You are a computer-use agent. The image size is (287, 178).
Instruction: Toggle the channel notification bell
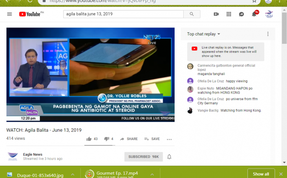point(169,157)
